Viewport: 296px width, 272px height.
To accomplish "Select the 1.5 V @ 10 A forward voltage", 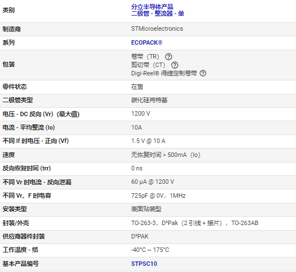I will point(148,141).
